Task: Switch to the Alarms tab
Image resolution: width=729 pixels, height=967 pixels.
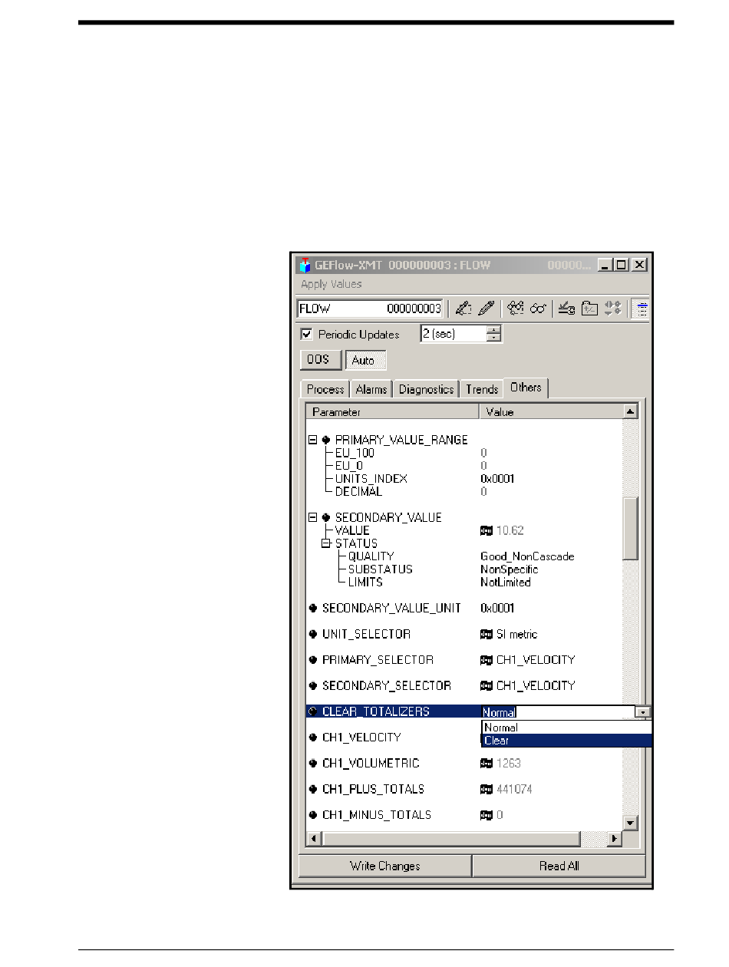Action: [371, 389]
